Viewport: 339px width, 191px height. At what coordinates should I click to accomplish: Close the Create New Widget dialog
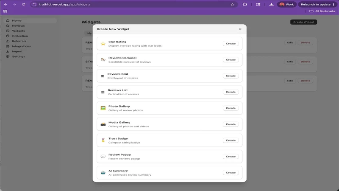240,29
